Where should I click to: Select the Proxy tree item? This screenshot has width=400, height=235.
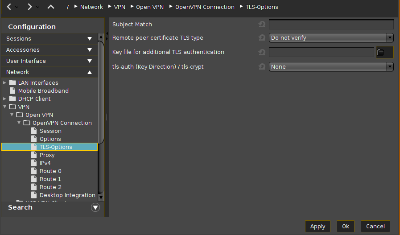tap(47, 155)
